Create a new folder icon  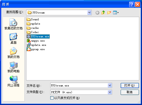(x=109, y=13)
